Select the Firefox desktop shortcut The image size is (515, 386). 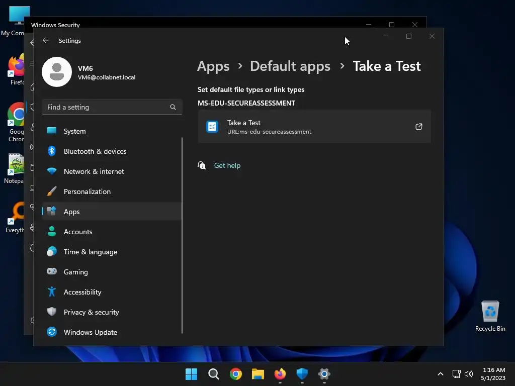(x=16, y=70)
